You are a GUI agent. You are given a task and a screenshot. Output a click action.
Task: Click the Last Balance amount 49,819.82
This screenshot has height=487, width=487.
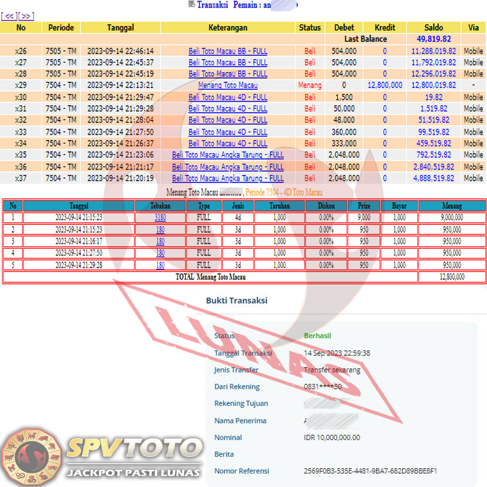[433, 39]
